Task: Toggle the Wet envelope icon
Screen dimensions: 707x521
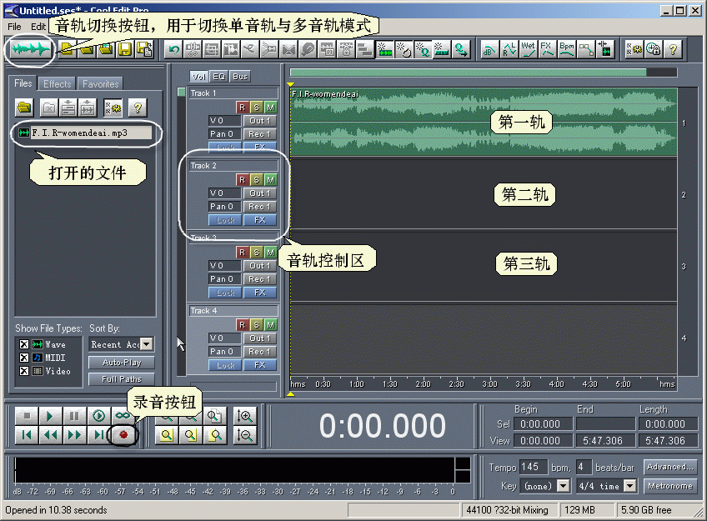Action: 528,49
